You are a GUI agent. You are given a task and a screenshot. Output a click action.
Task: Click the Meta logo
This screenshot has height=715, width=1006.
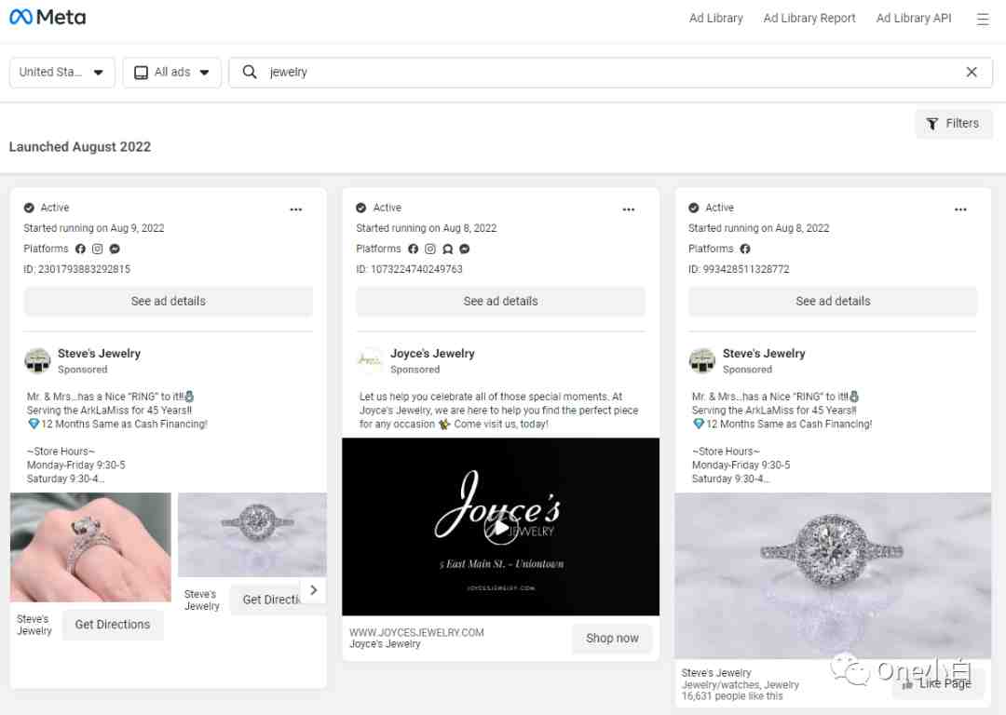click(x=48, y=18)
